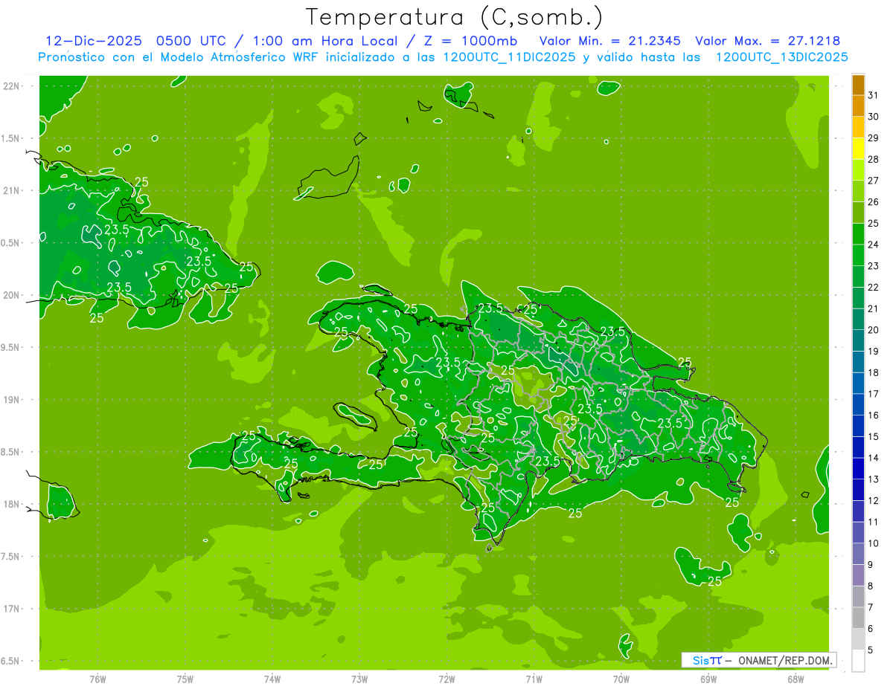Click the lime legend band between 27 and 28

pos(858,170)
